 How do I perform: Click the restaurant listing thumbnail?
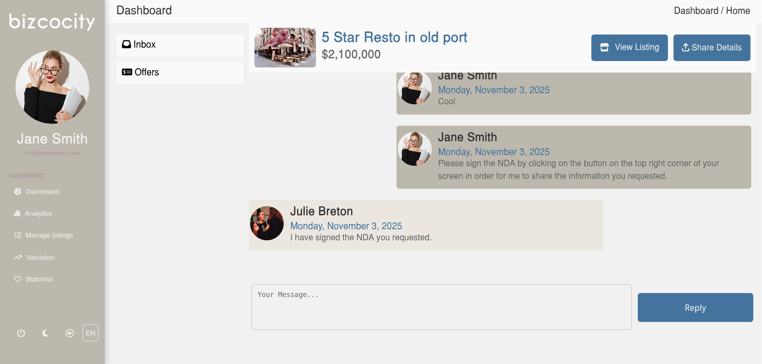tap(285, 48)
